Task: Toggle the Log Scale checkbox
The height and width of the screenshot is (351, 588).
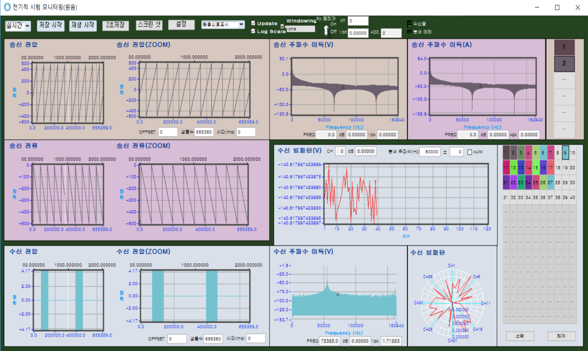Action: tap(253, 31)
